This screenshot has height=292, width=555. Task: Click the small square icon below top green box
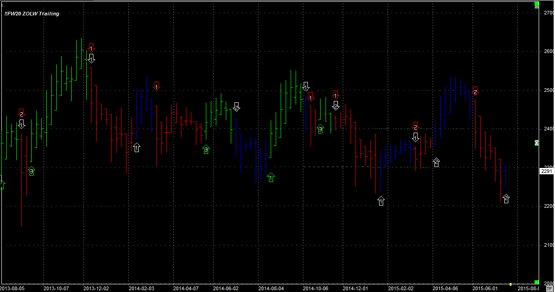(537, 7)
